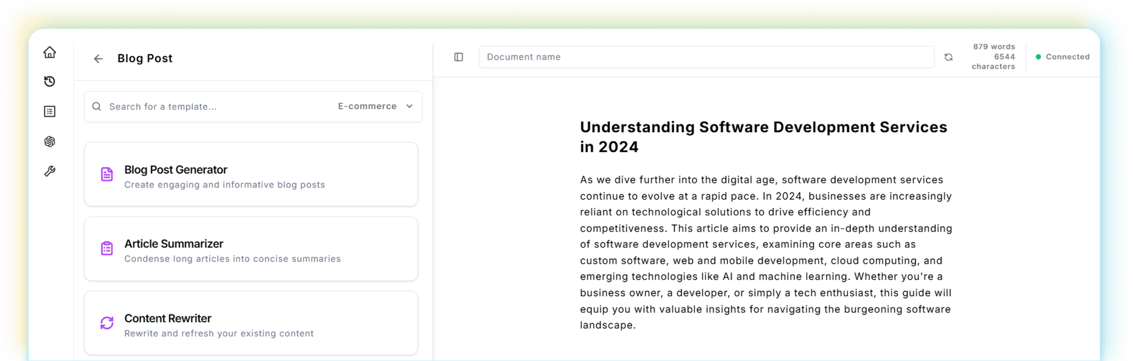Expand the dropdown chevron next to E-commerce

409,106
